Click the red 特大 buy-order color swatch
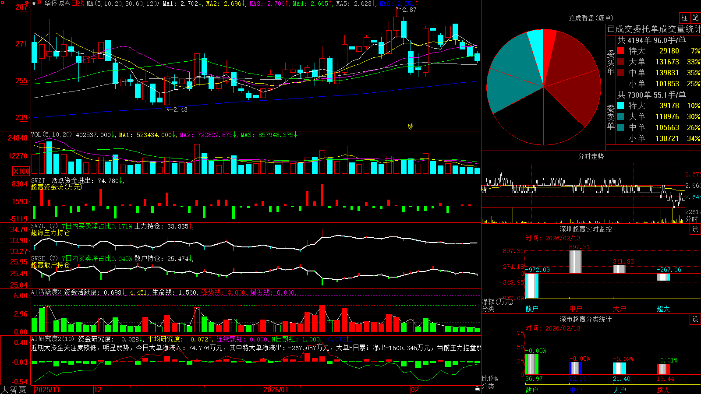This screenshot has height=394, width=701. click(x=620, y=51)
